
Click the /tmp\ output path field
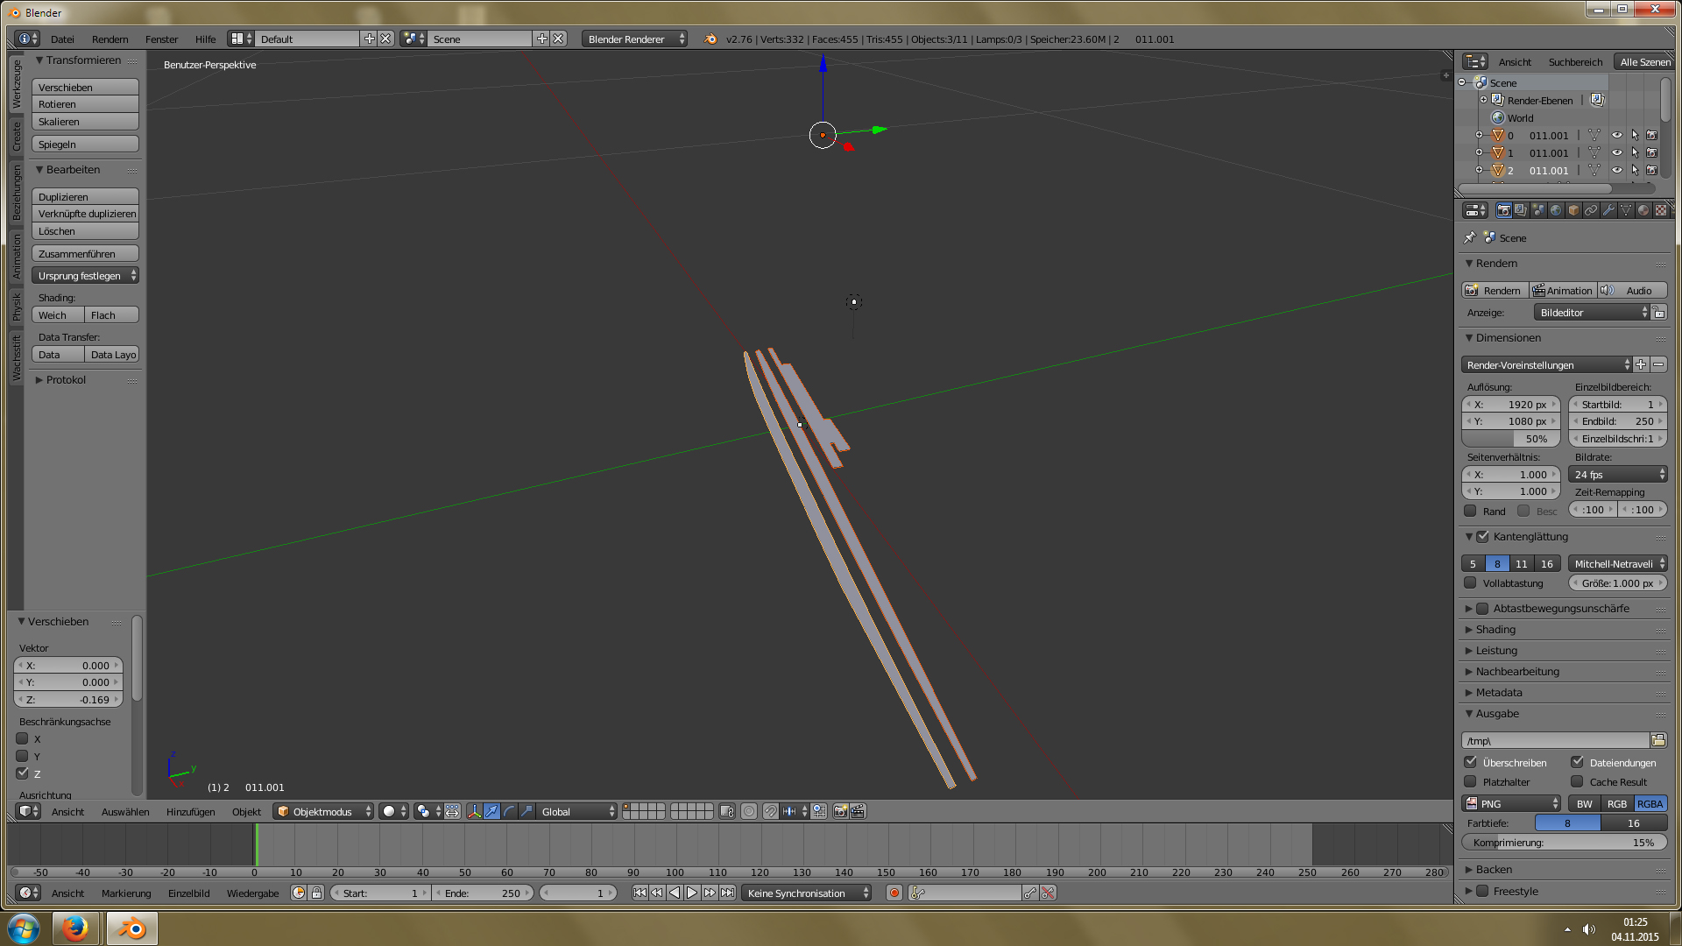click(1554, 741)
